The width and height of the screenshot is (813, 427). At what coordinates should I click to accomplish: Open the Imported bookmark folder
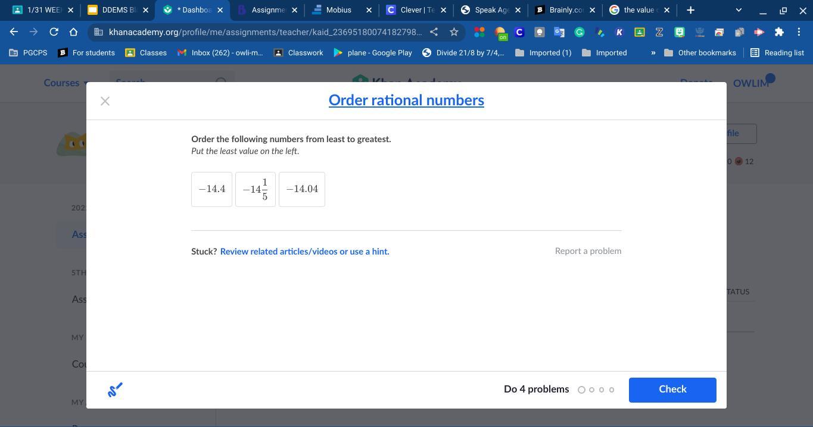[605, 53]
